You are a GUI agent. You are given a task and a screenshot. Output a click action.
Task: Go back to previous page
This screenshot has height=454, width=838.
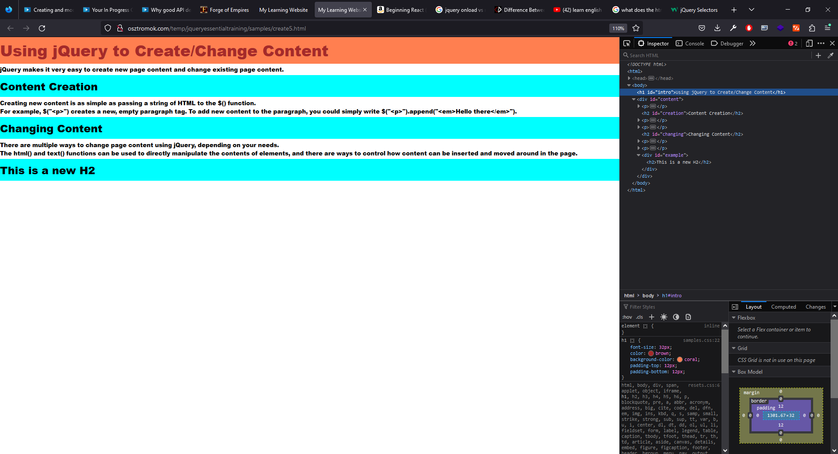(10, 28)
